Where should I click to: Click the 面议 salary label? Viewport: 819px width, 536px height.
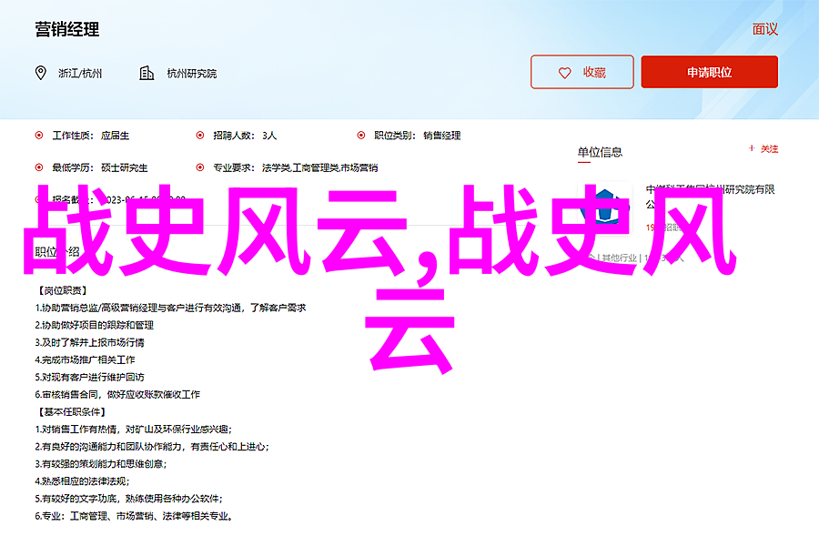pos(764,29)
